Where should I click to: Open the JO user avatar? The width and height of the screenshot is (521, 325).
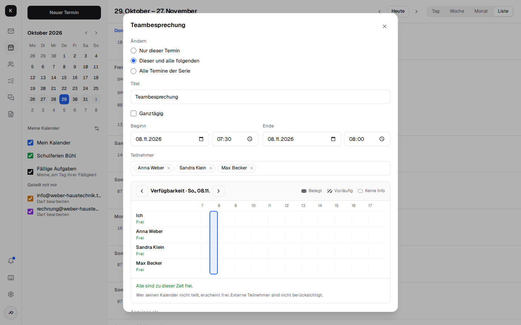[11, 313]
